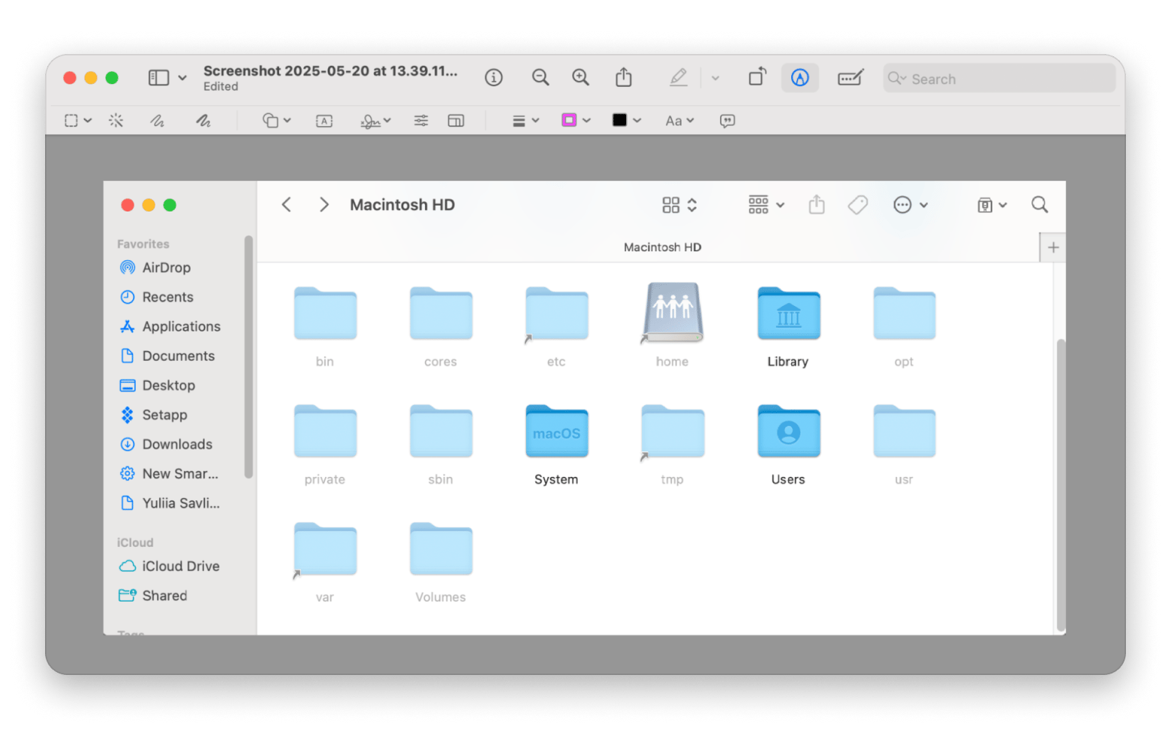The width and height of the screenshot is (1171, 735).
Task: Click into the Search field
Action: 1006,79
